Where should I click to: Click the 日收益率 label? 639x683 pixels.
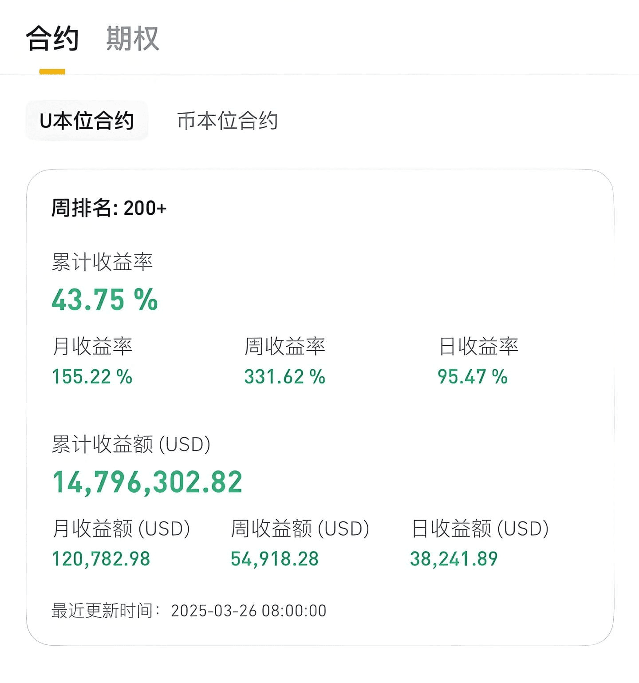point(478,346)
